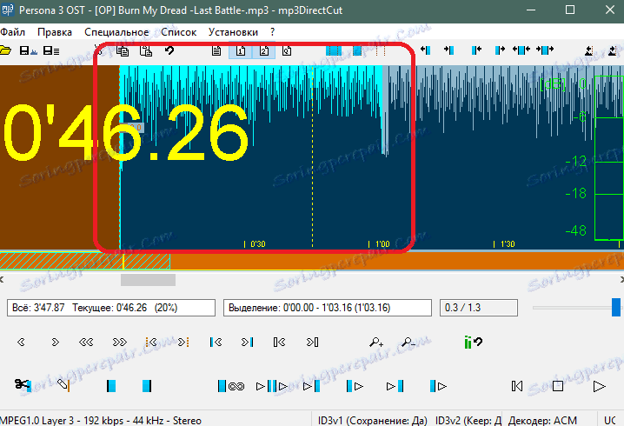Screen dimensions: 624x426
Task: Set selection begin blue marker button
Action: click(x=111, y=386)
